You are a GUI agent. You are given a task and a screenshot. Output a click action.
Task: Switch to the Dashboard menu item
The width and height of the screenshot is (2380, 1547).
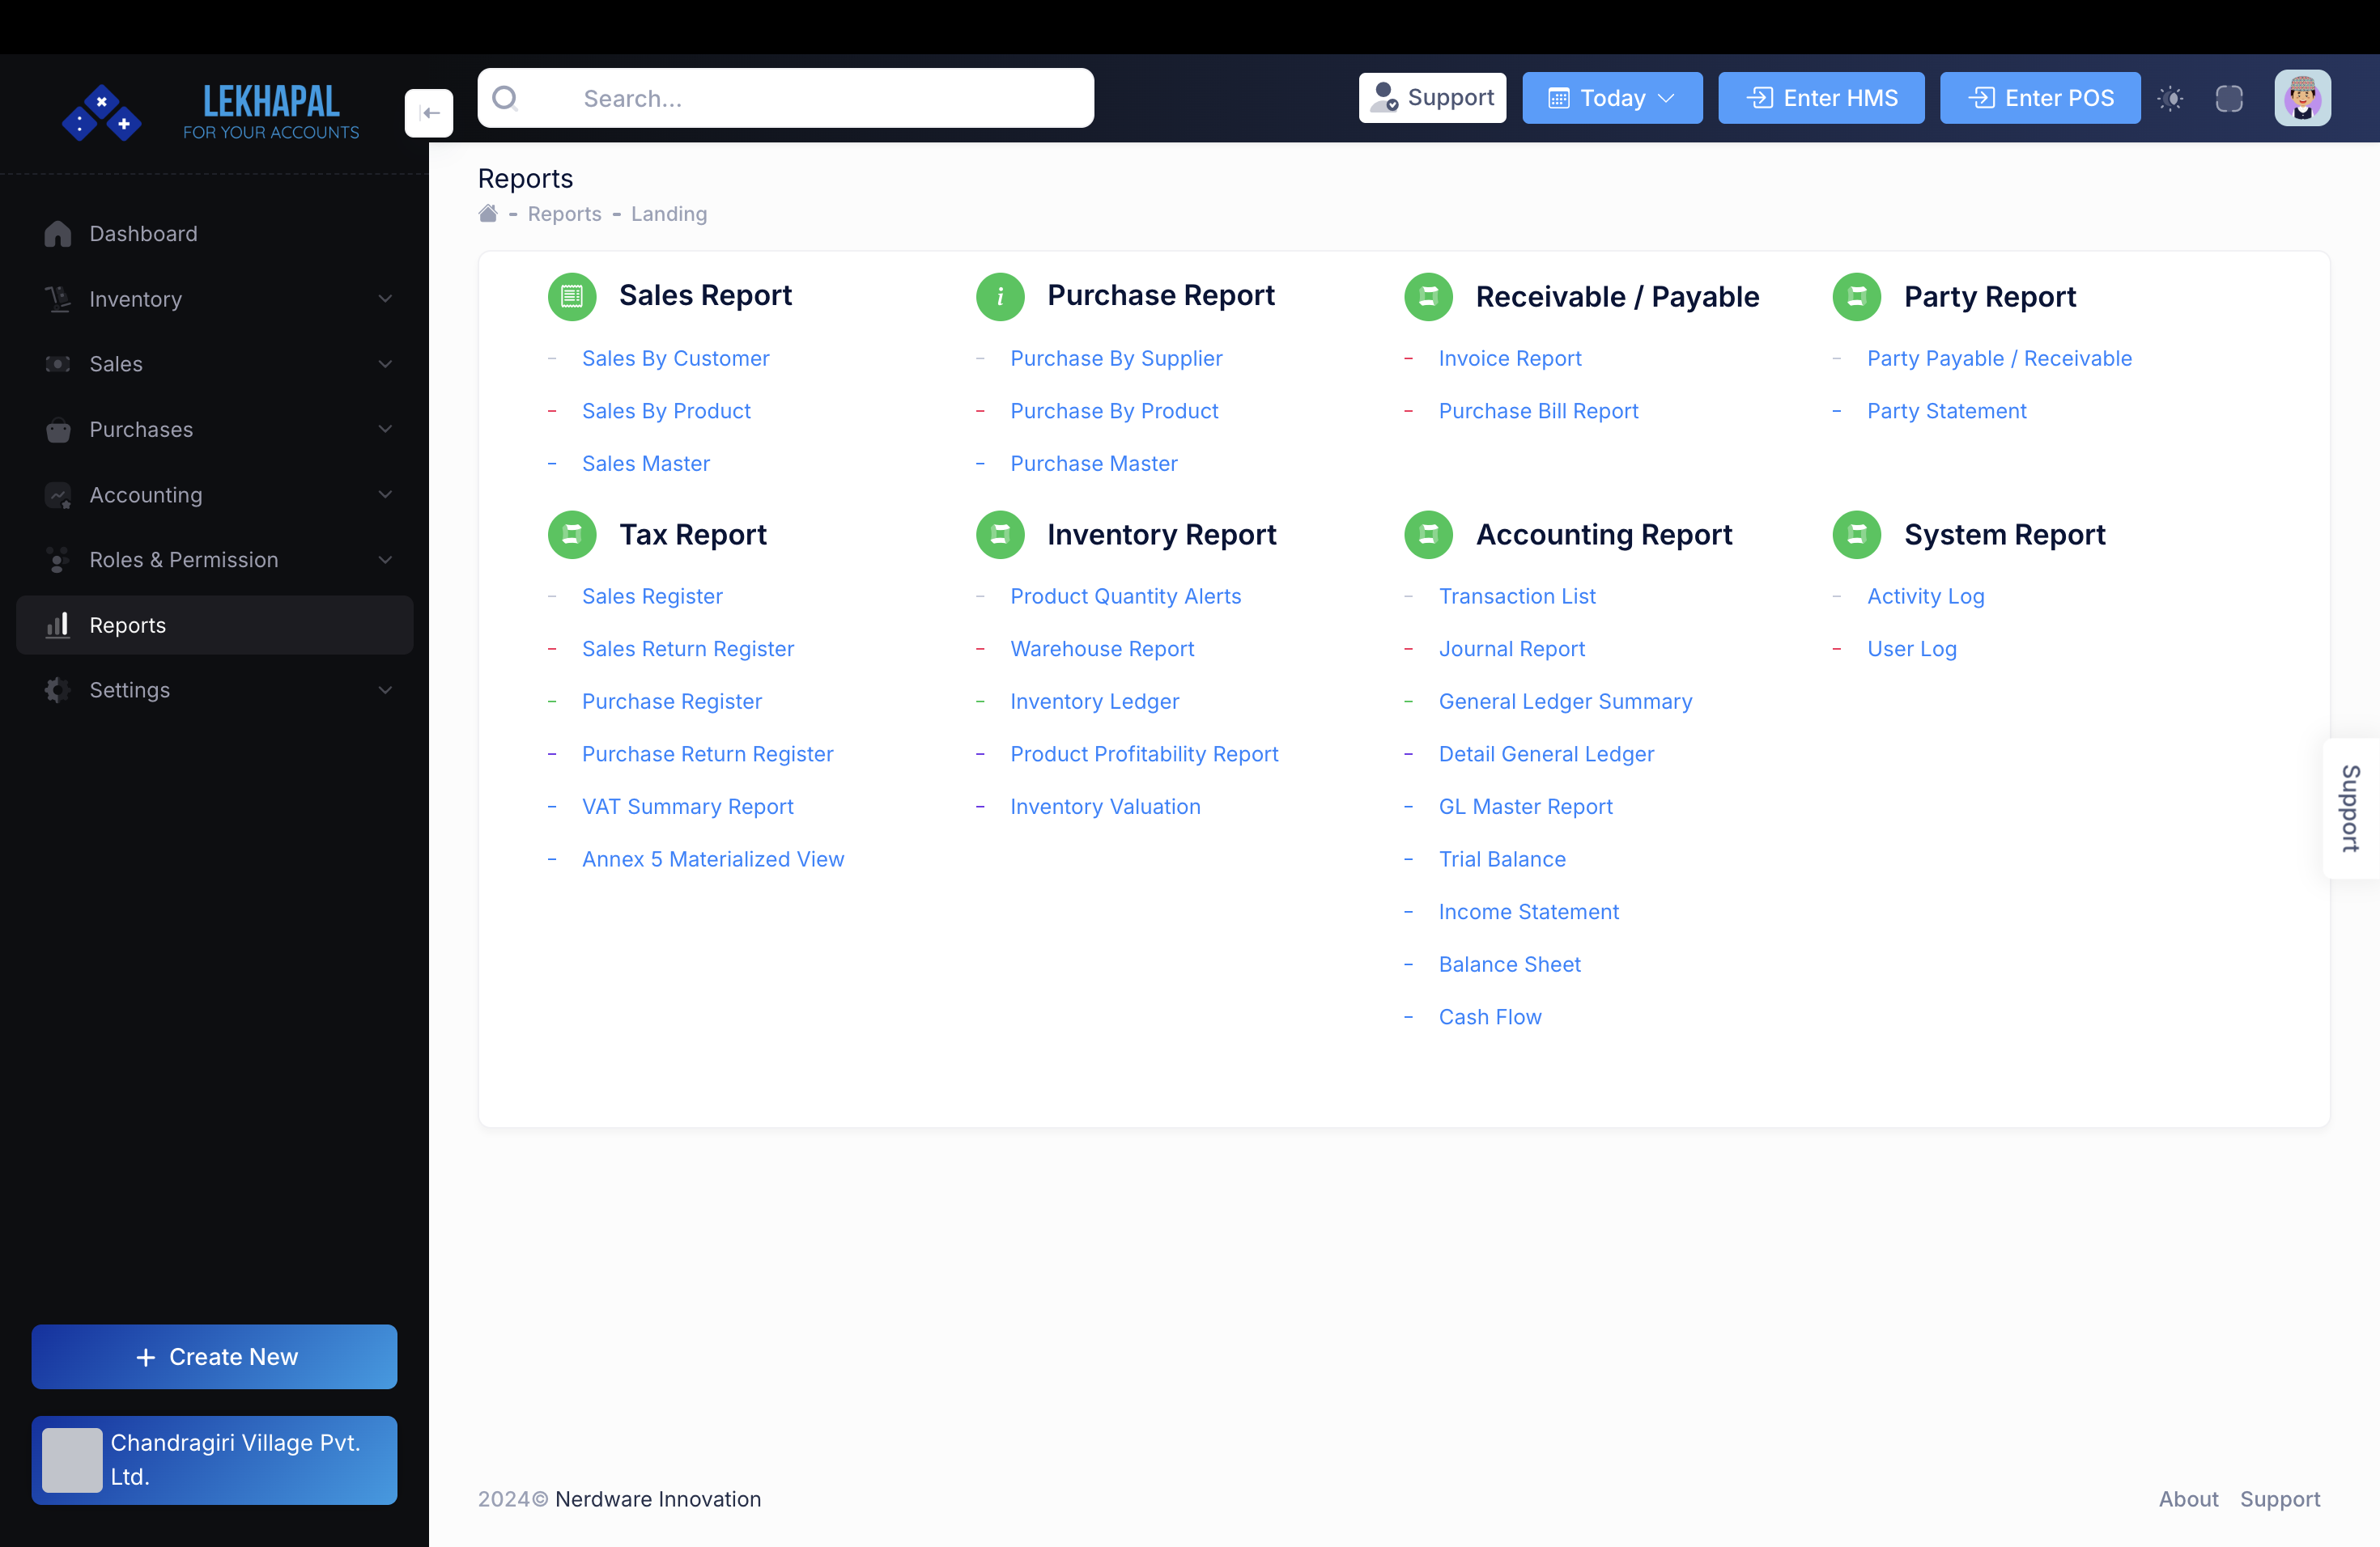[143, 233]
